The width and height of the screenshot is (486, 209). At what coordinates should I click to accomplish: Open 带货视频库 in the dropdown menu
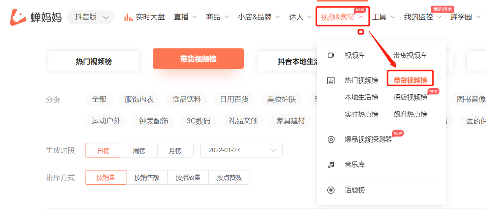tap(410, 55)
